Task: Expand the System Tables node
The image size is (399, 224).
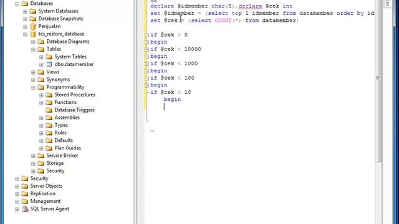Action: (x=41, y=57)
